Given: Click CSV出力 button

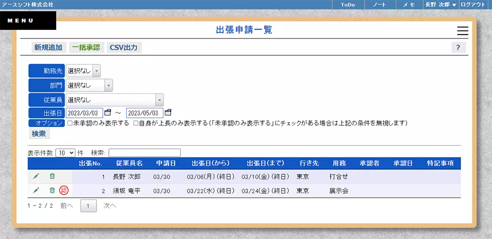Looking at the screenshot, I should [123, 48].
